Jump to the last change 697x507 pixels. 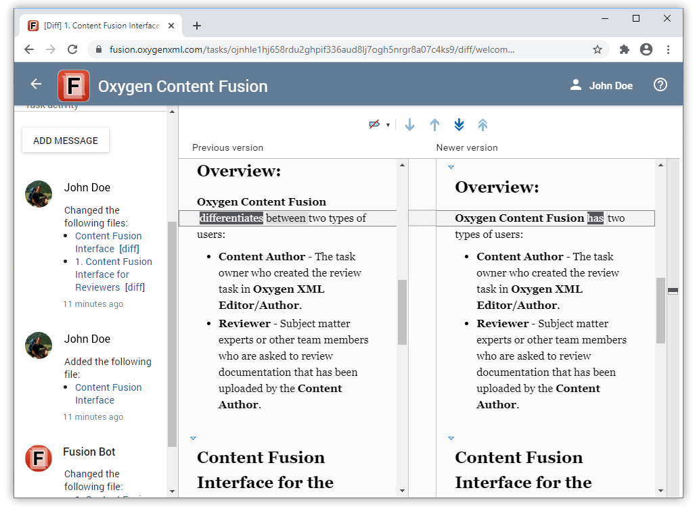(459, 125)
